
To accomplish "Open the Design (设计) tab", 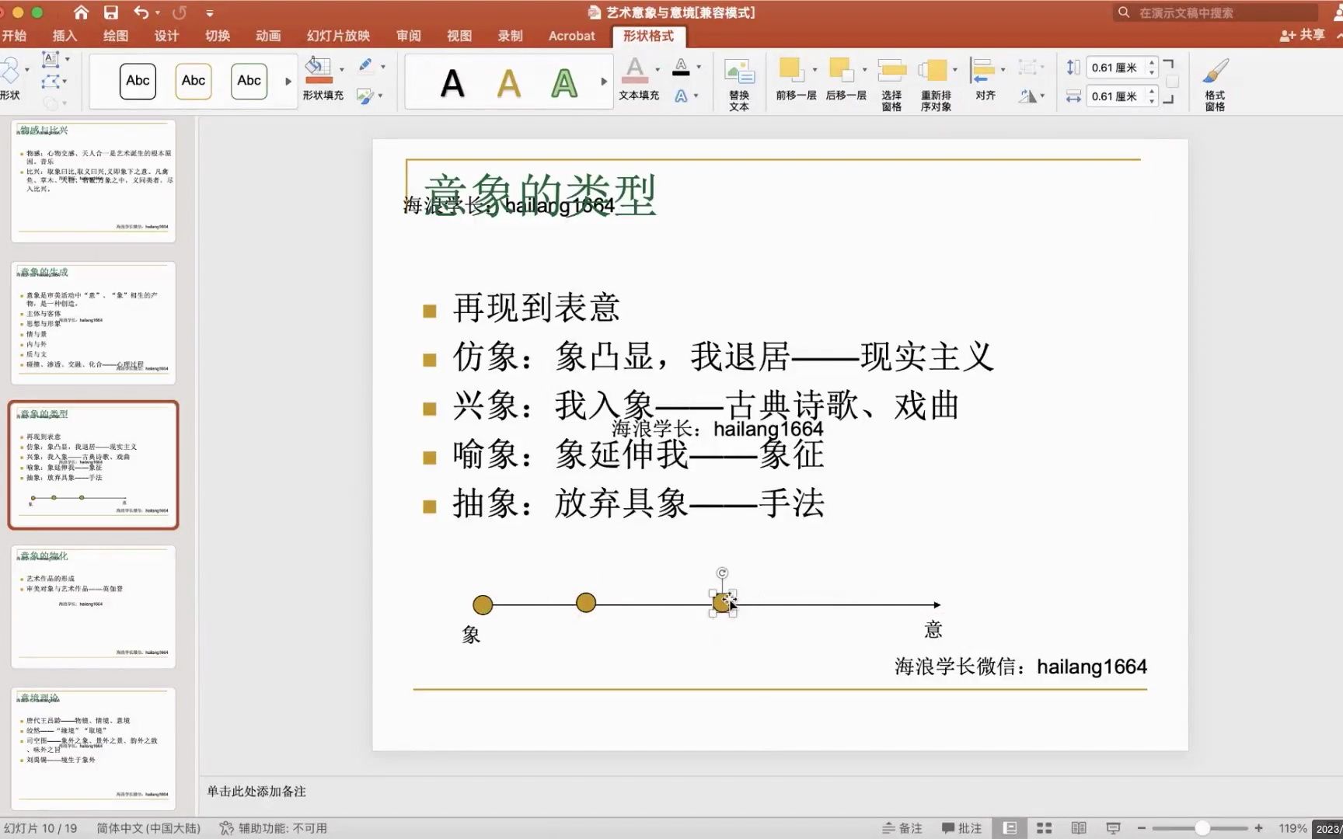I will coord(166,36).
